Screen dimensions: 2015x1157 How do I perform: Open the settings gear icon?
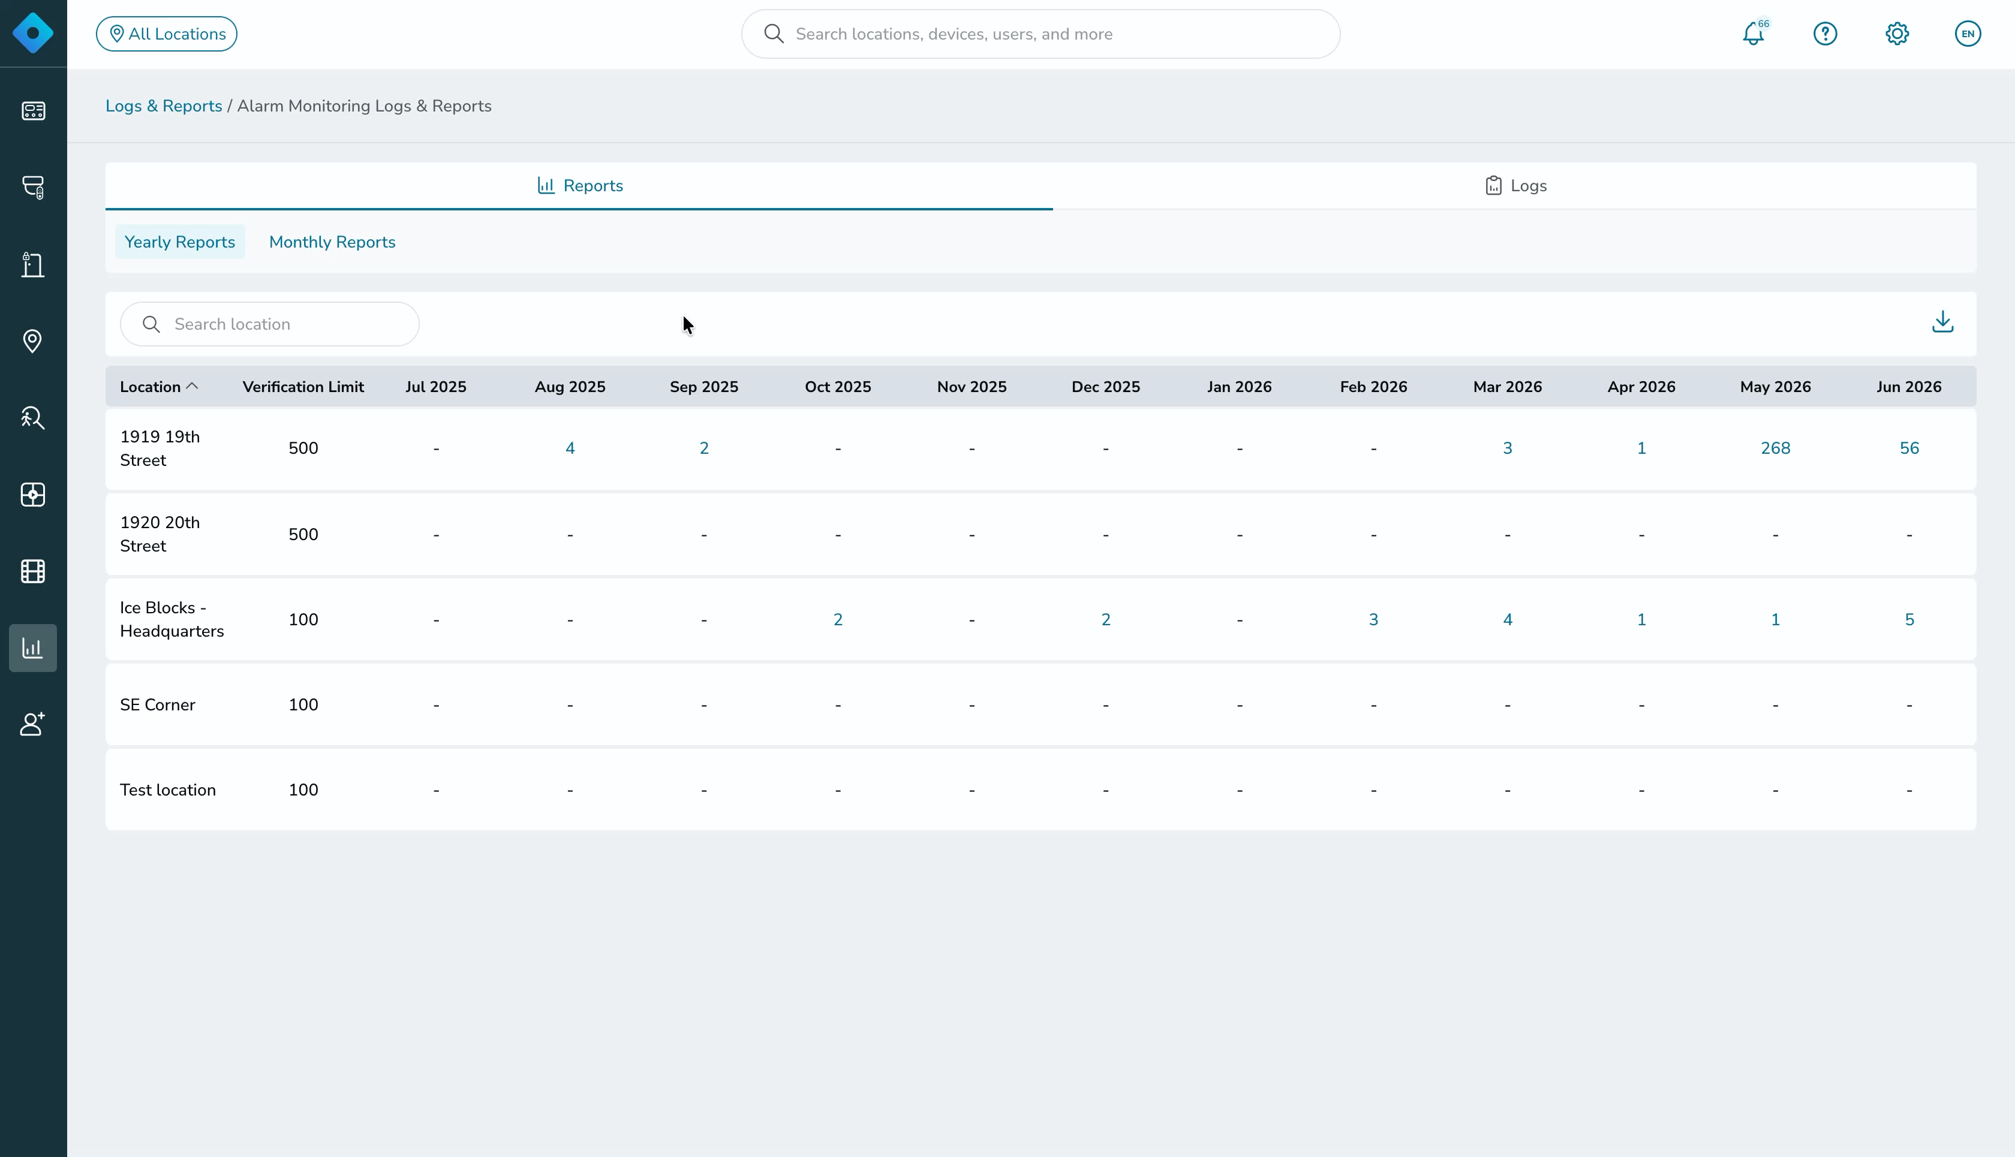(x=1897, y=34)
